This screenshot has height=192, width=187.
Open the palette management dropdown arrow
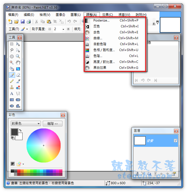[x=23, y=164]
